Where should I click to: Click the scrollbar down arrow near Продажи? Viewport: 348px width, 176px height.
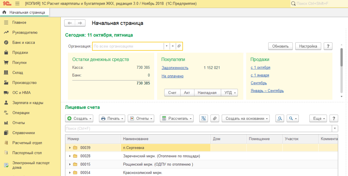341,96
